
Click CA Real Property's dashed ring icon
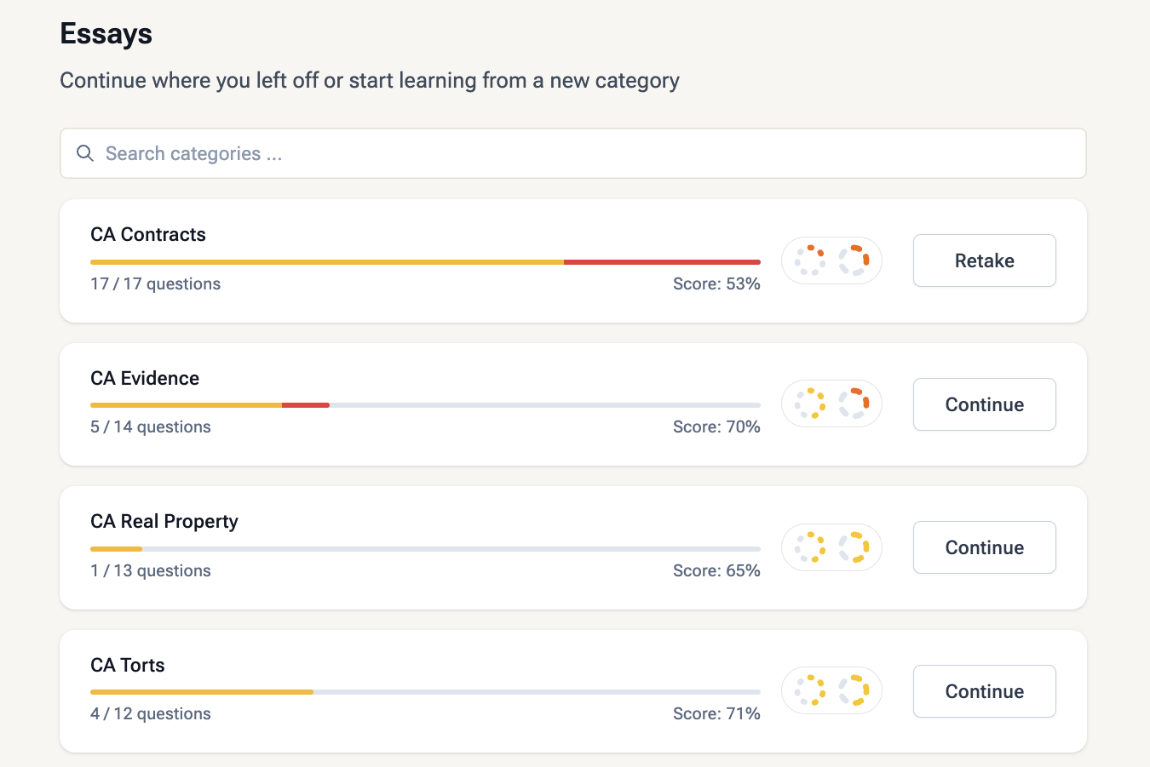coord(854,547)
